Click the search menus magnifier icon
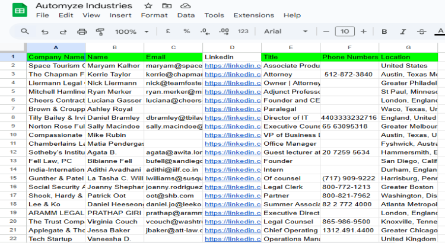The height and width of the screenshot is (243, 445). (24, 31)
